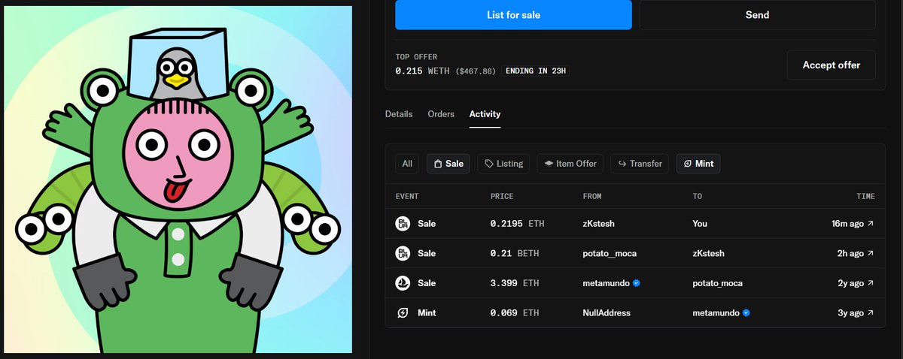Toggle the Item Offer filter chip

570,164
